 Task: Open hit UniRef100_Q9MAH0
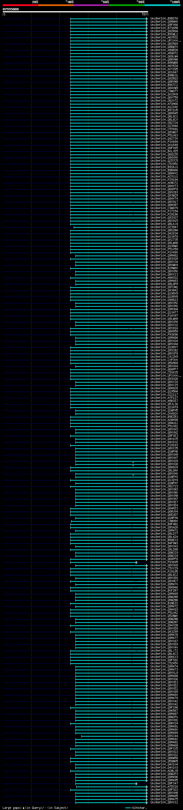coord(164,22)
